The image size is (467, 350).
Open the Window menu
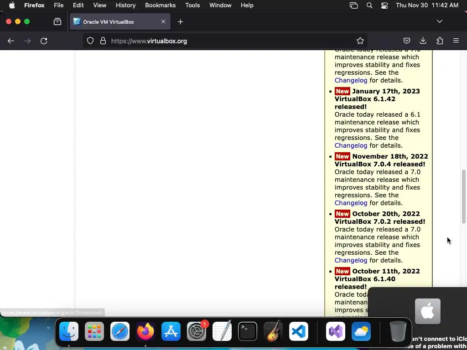click(220, 5)
